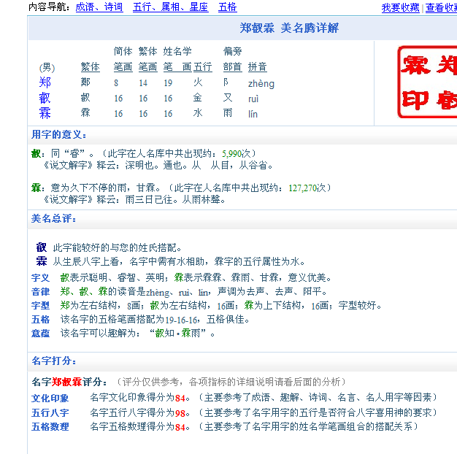
Task: Go to the 五格 navigation link
Action: pyautogui.click(x=228, y=7)
